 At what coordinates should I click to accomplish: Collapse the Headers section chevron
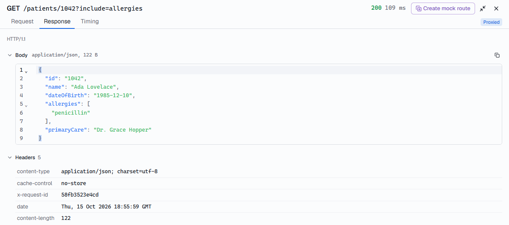[x=10, y=157]
